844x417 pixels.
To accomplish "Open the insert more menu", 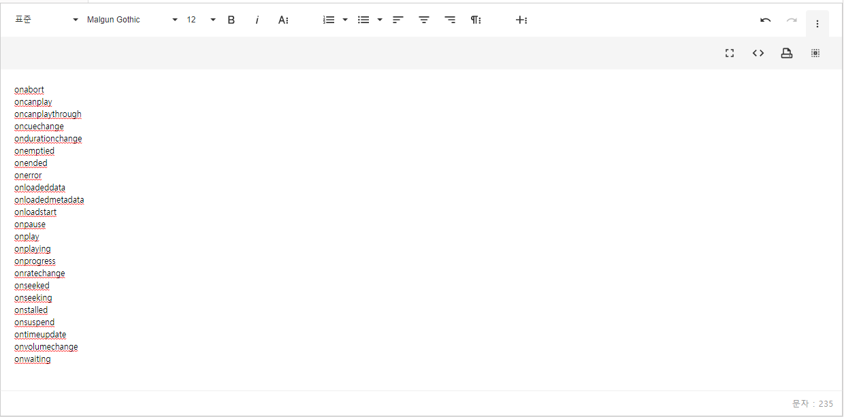I will click(521, 20).
